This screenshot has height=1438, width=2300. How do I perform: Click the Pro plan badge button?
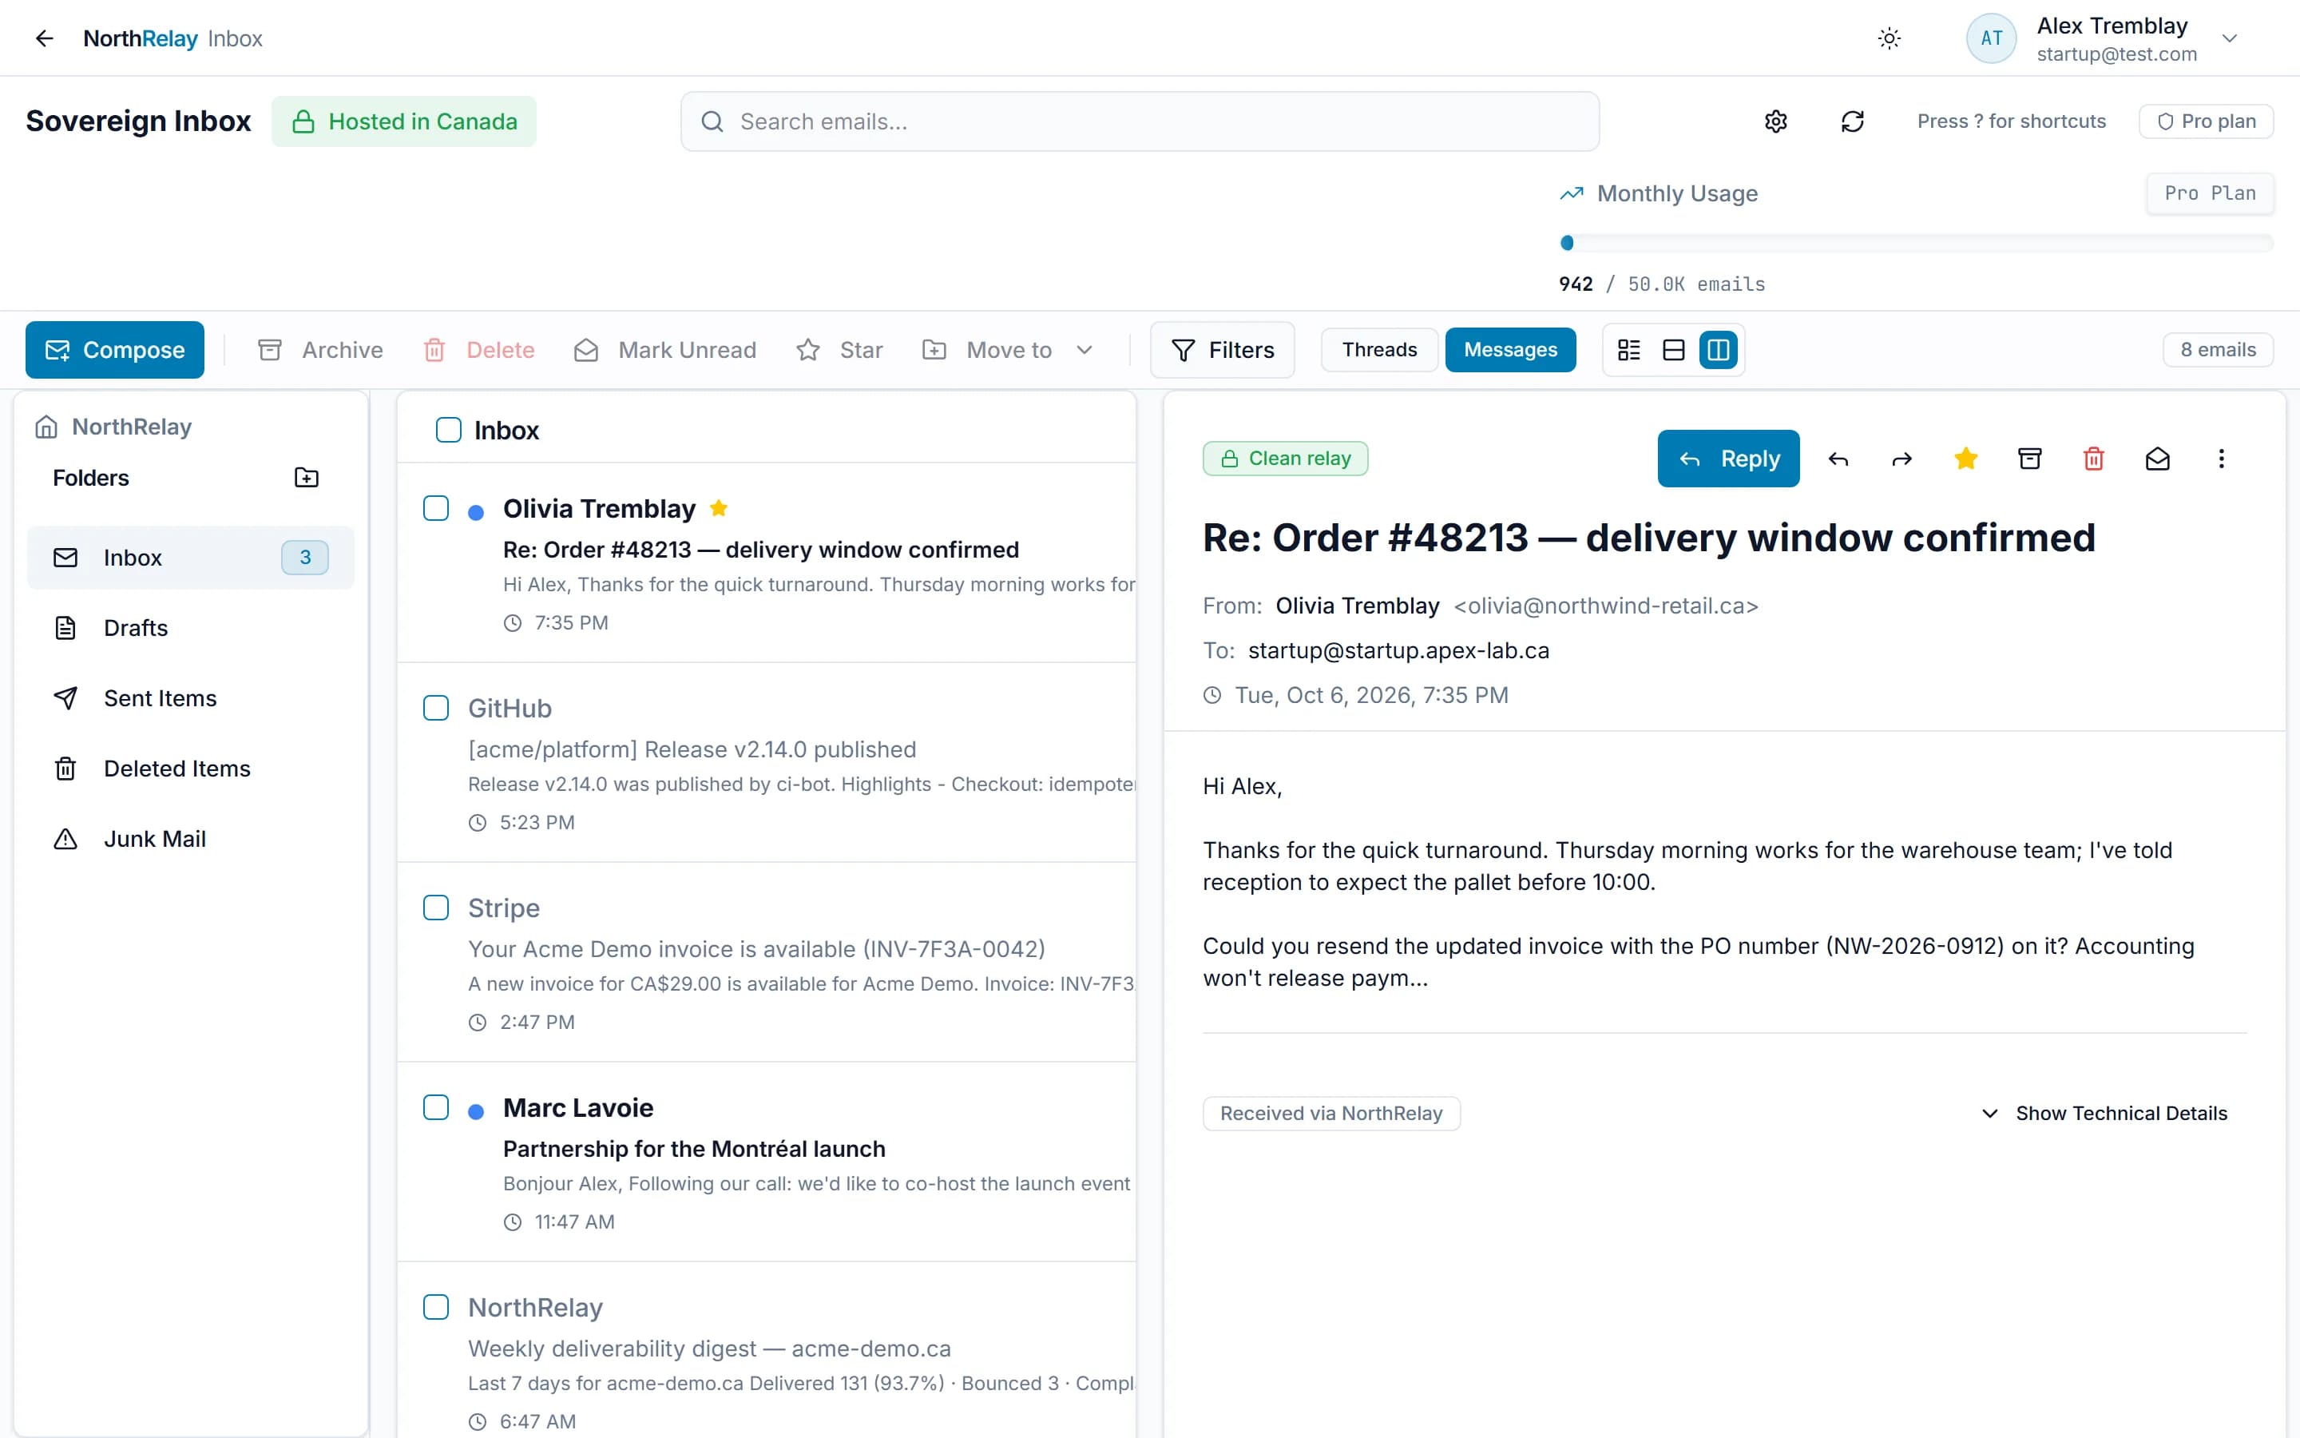[2206, 121]
